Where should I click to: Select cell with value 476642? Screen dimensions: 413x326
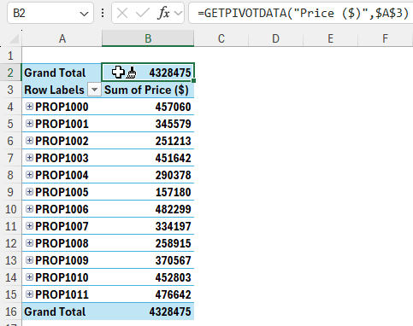pos(148,294)
